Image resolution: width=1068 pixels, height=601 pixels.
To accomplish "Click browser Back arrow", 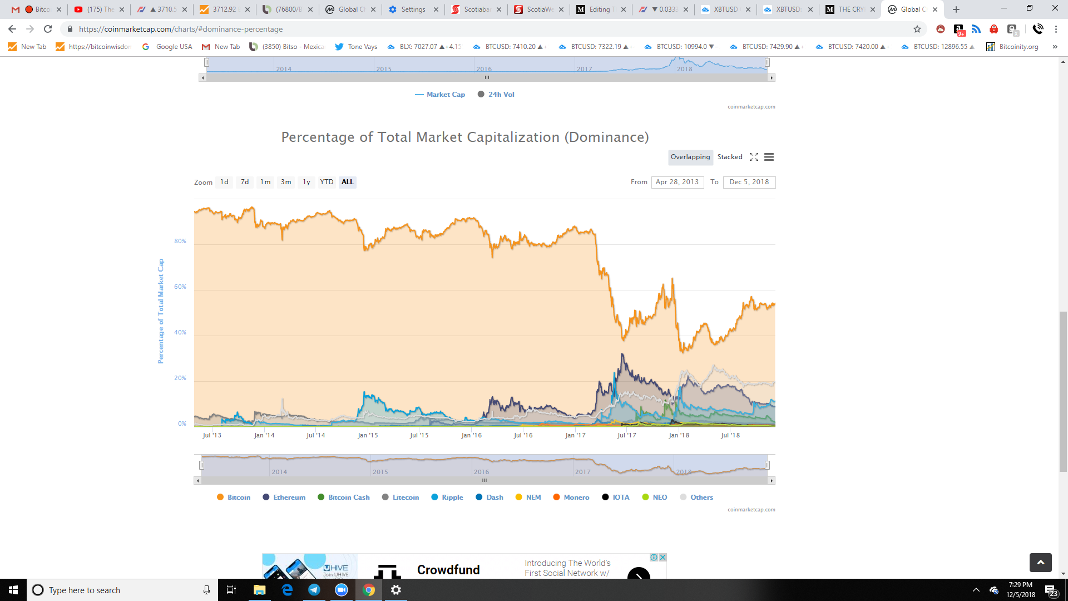I will click(12, 29).
